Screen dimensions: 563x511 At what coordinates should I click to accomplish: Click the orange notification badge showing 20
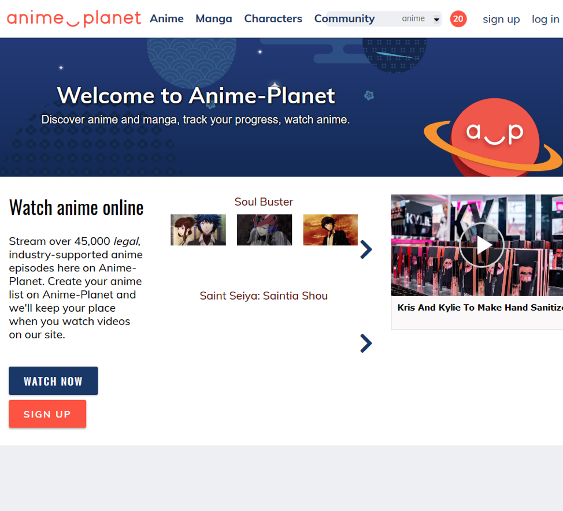pos(458,19)
